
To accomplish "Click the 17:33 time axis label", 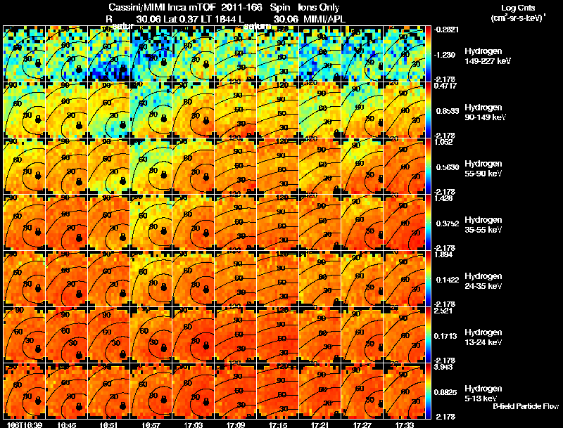I will 405,424.
